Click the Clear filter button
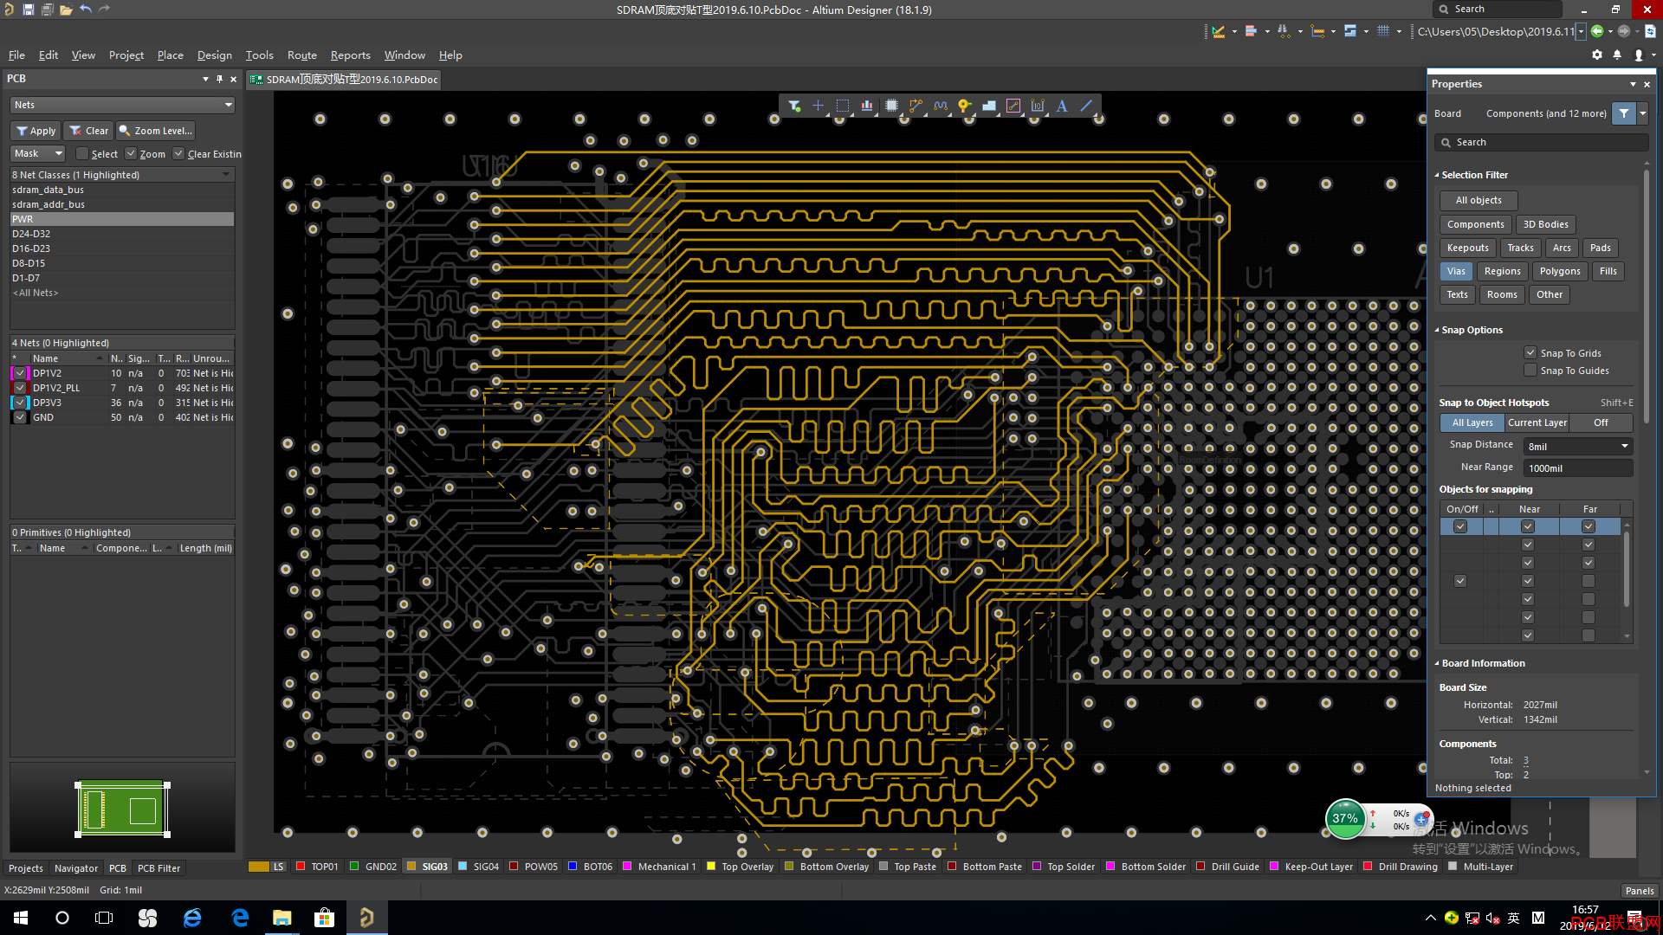1663x935 pixels. point(89,131)
